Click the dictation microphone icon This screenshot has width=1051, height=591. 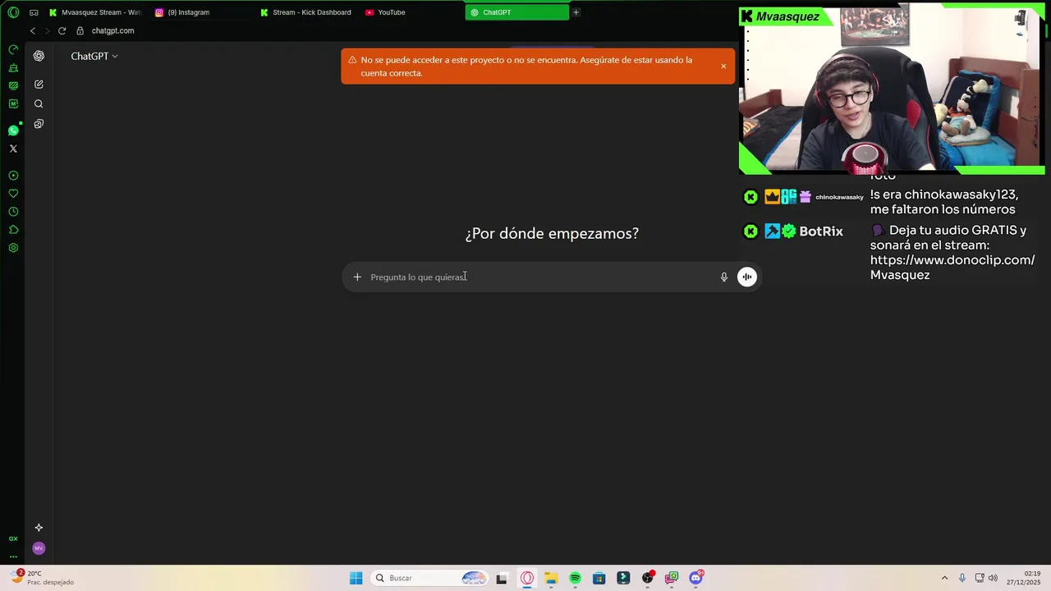[724, 277]
